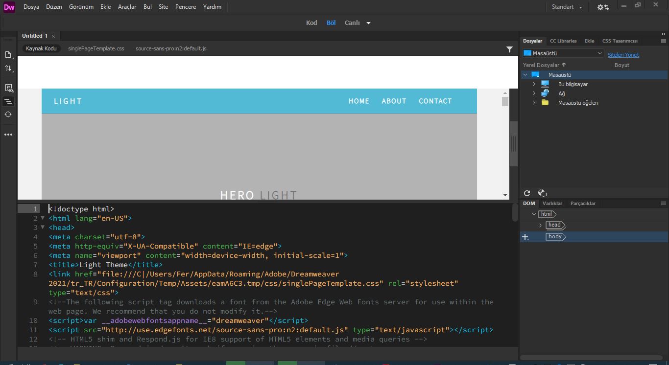Switch to Varlıklar tab
This screenshot has width=669, height=365.
click(552, 204)
